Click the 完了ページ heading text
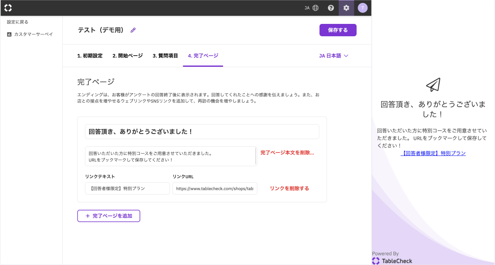The width and height of the screenshot is (495, 265). pos(96,82)
